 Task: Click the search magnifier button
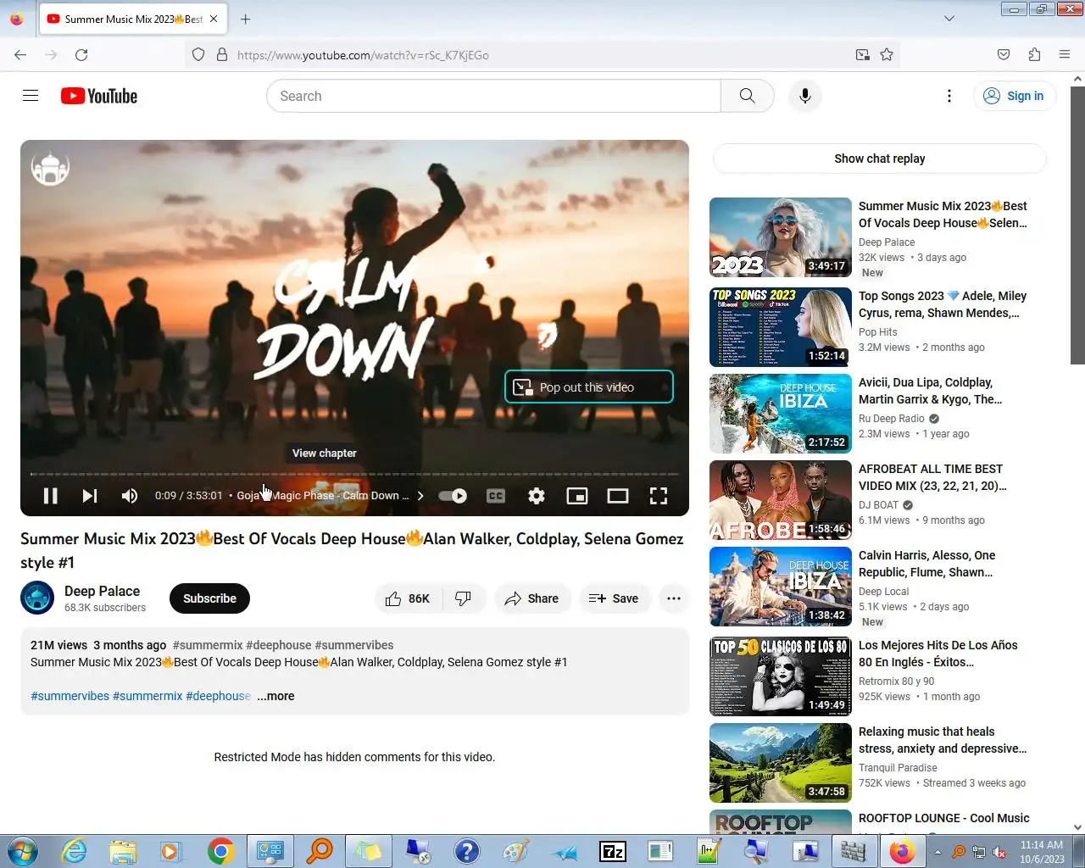tap(747, 96)
